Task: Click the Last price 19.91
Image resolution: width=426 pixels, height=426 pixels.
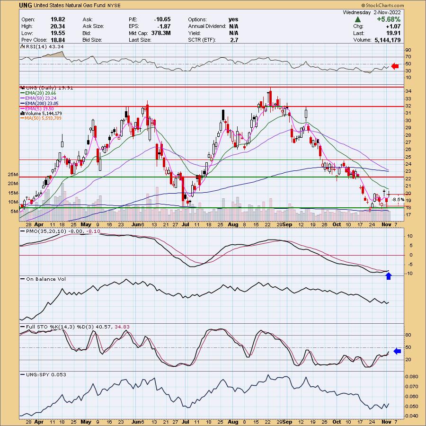Action: pos(393,33)
